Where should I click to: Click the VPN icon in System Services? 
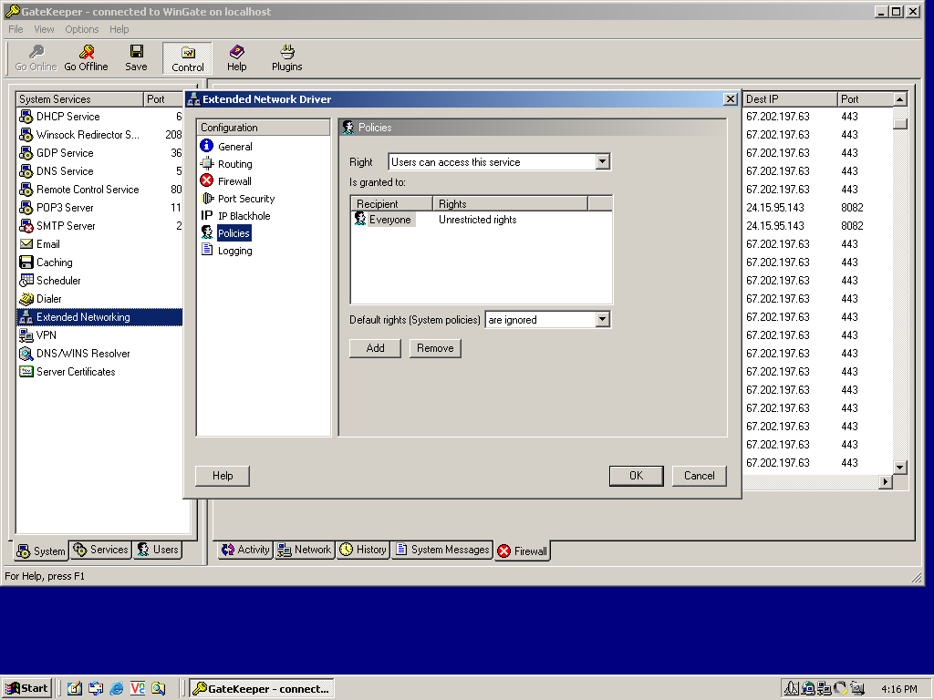[x=26, y=335]
